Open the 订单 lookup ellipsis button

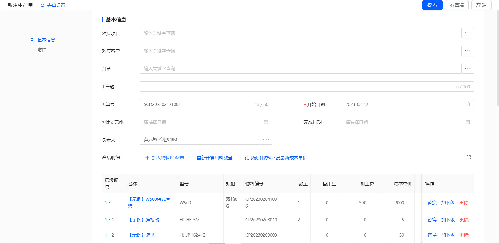click(x=468, y=69)
